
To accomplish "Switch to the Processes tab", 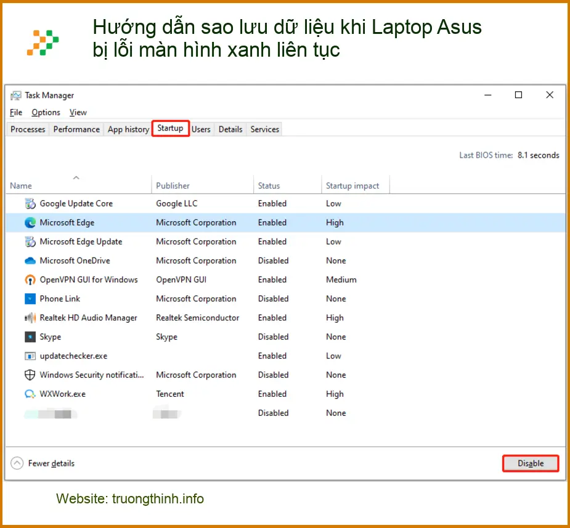I will (28, 129).
